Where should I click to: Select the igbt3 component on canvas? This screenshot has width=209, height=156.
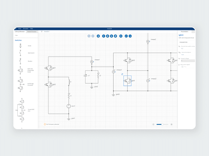(127, 60)
